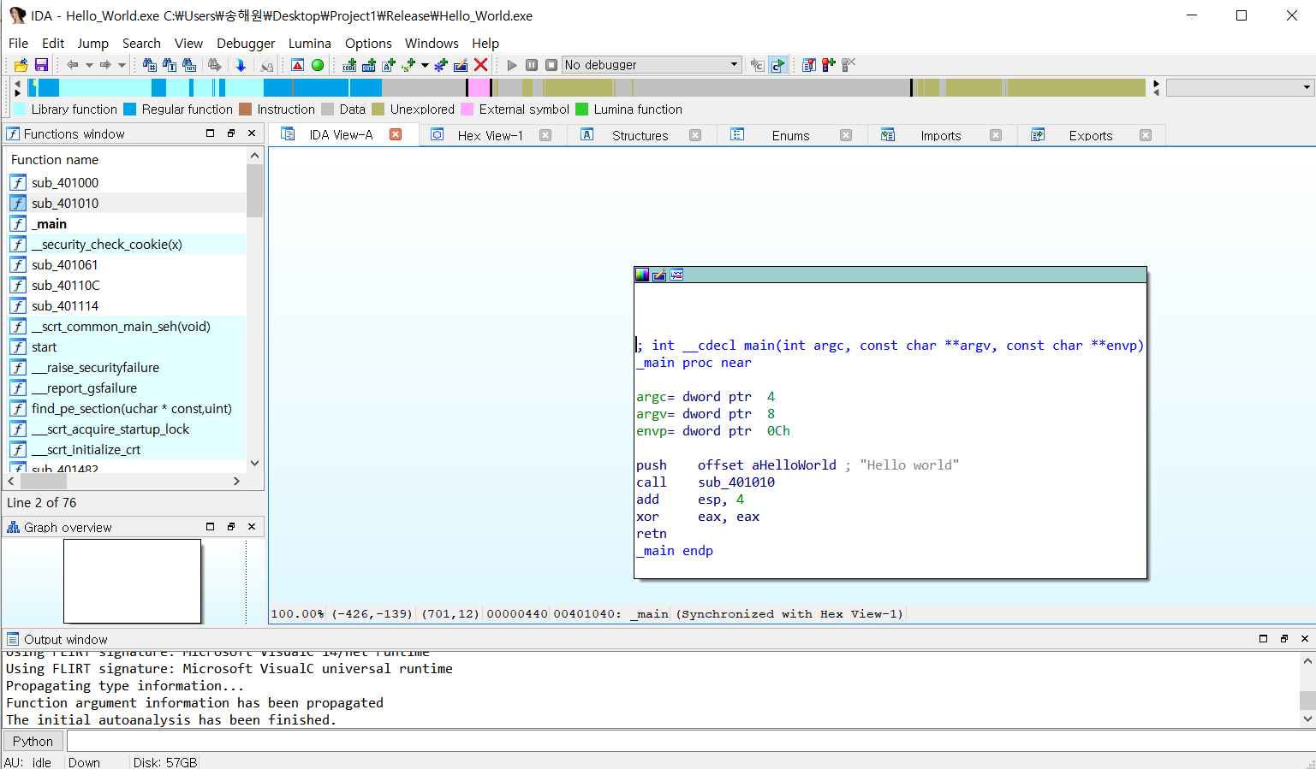
Task: Click the Graph overview thumbnail
Action: [132, 581]
